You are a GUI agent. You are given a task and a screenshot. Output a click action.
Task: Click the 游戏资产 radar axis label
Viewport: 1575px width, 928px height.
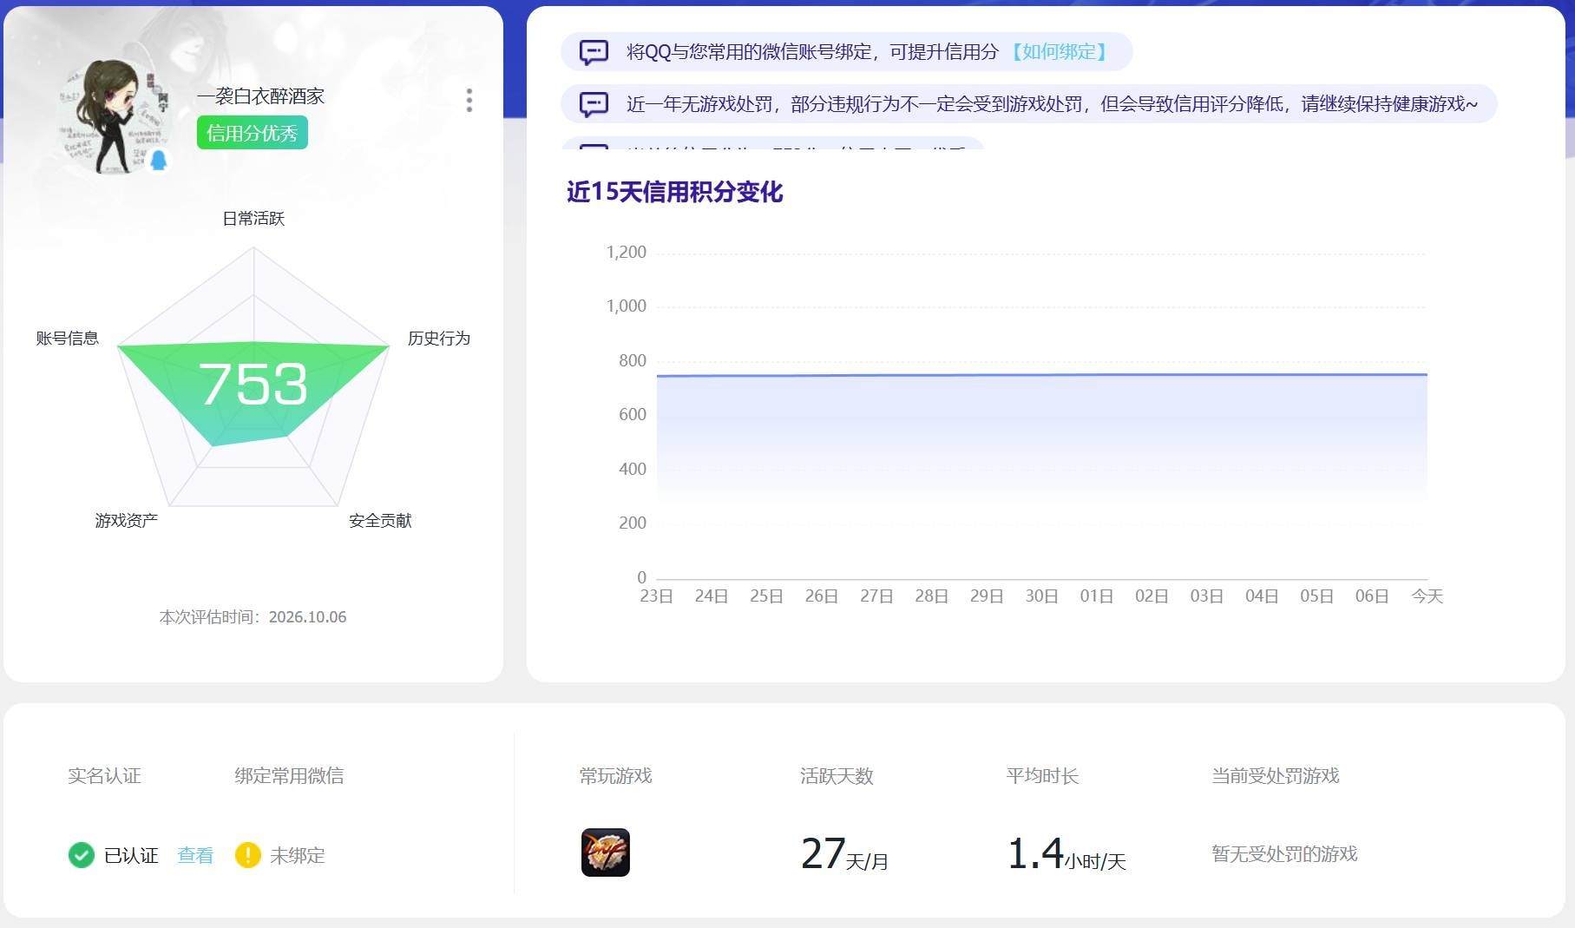point(127,520)
